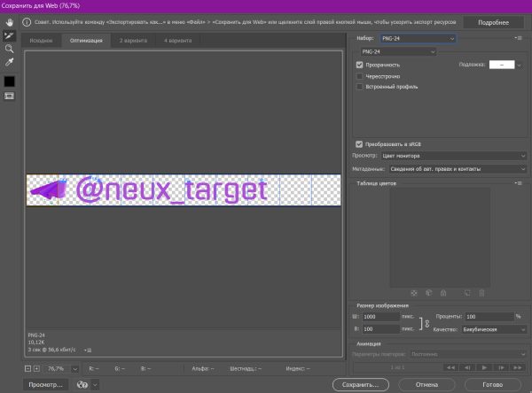The width and height of the screenshot is (532, 393).
Task: Click the black eyedropper color swatch
Action: (9, 81)
